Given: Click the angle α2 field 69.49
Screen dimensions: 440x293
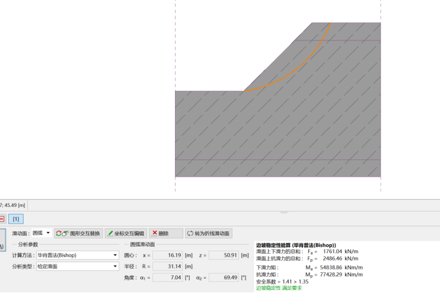Looking at the screenshot, I should [x=224, y=278].
